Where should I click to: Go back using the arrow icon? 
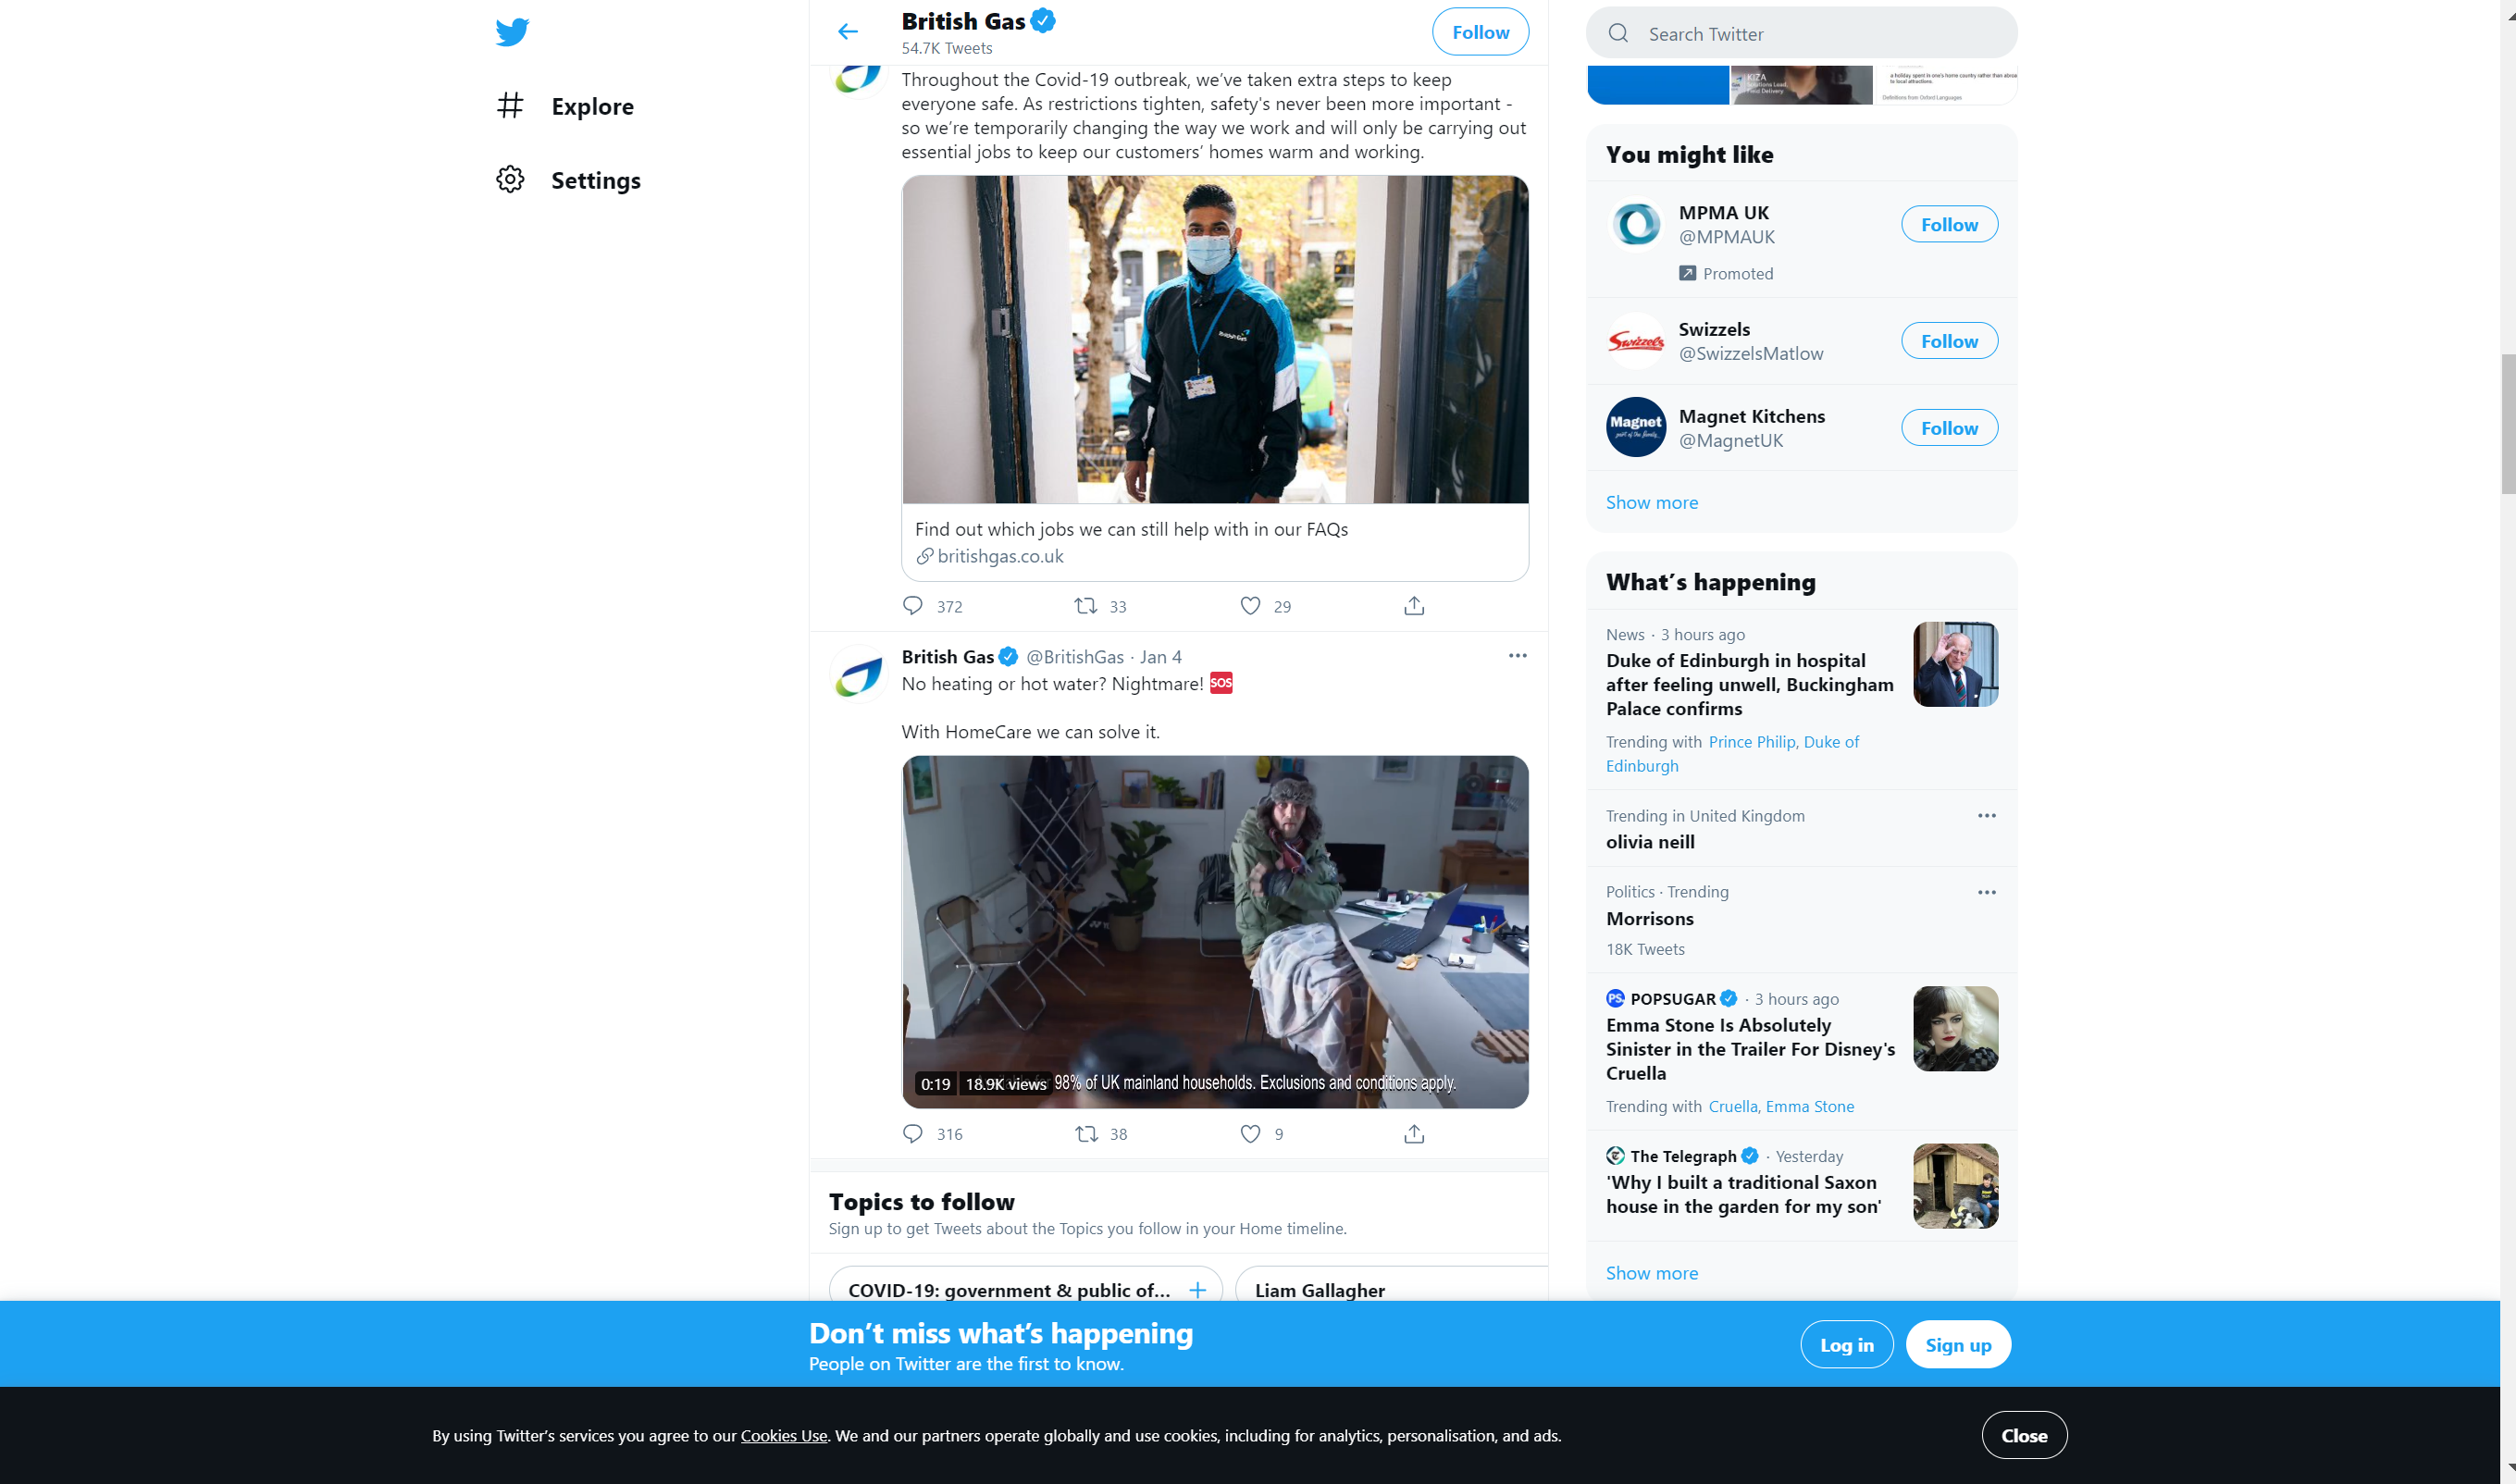847,32
